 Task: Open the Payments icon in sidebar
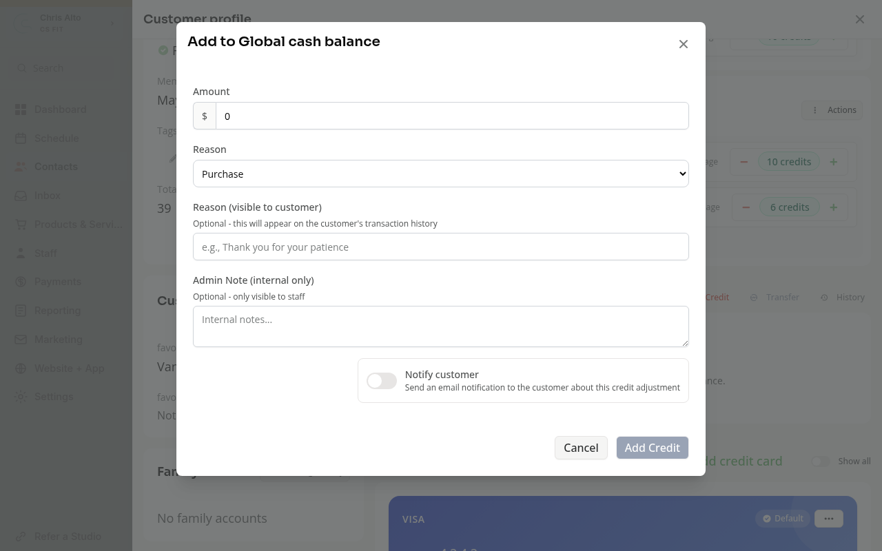tap(21, 282)
